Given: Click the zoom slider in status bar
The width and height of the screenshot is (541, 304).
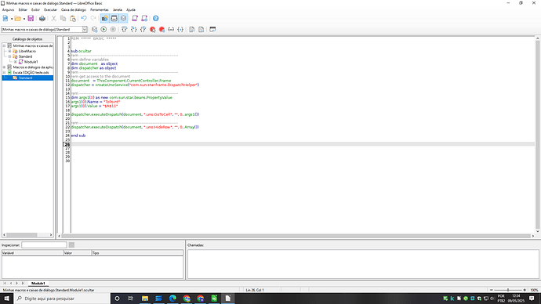Looking at the screenshot, I should [x=508, y=290].
